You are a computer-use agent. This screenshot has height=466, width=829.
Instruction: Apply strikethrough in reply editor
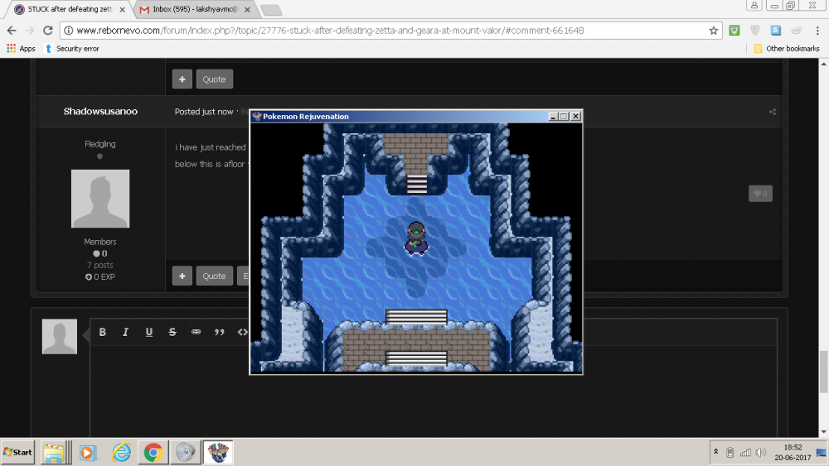[172, 332]
